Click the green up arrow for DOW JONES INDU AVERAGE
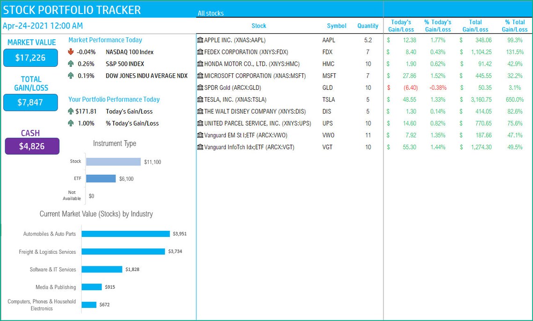533x321 pixels. click(71, 76)
